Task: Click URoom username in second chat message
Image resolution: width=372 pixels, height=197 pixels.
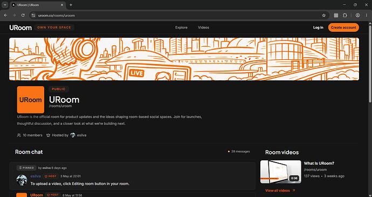Action: tap(37, 195)
